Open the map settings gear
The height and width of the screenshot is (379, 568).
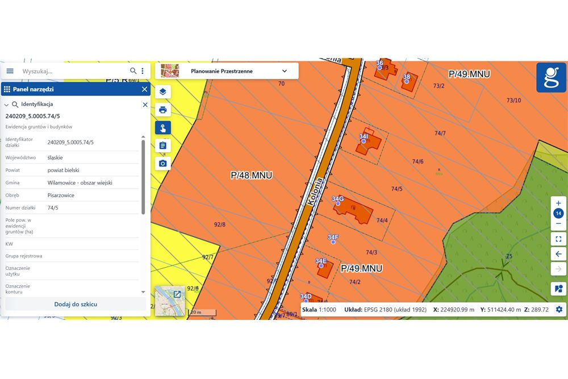(558, 309)
